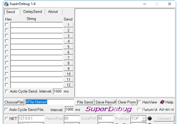Click string input field for row 9

click(x=37, y=69)
